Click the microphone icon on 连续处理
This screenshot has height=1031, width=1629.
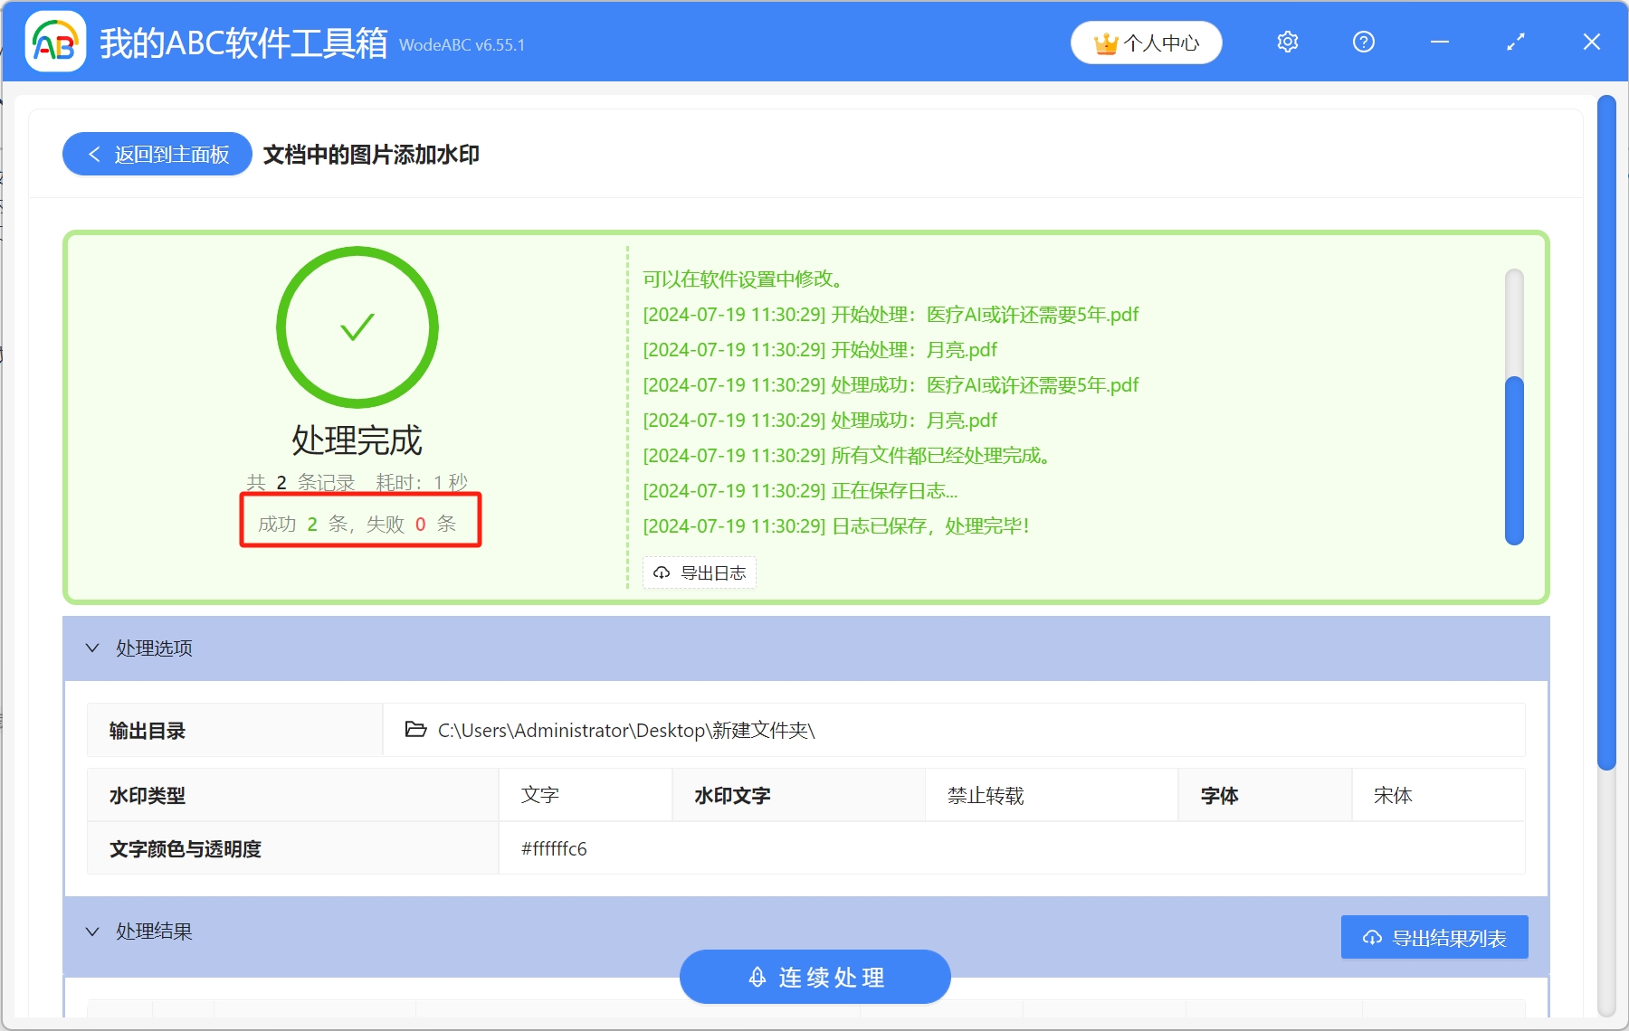758,977
